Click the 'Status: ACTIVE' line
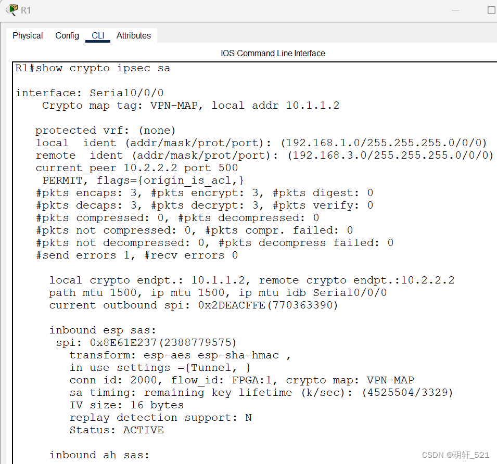Image resolution: width=497 pixels, height=464 pixels. 117,430
